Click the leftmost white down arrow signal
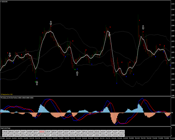The width and height of the screenshot is (175, 140). point(10,55)
